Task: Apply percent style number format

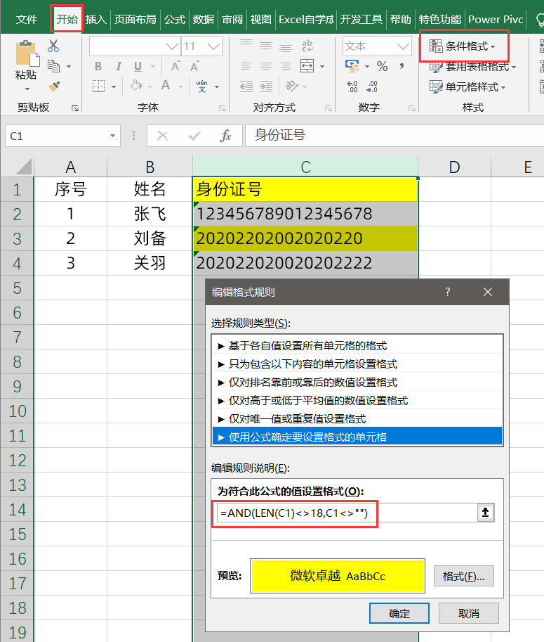Action: point(383,67)
